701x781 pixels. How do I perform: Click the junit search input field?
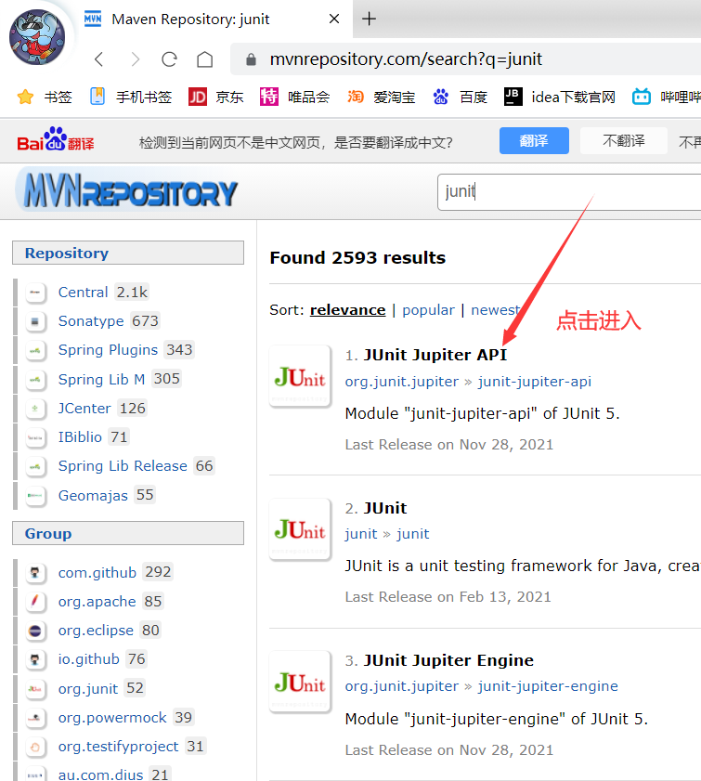[x=569, y=191]
